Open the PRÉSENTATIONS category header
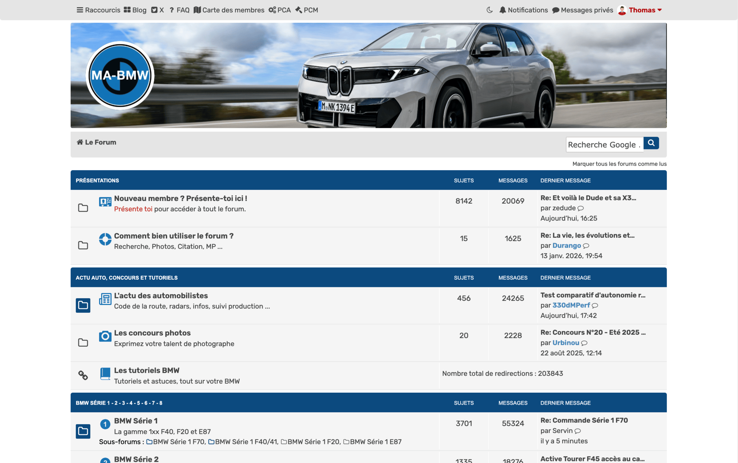This screenshot has width=738, height=463. click(x=97, y=180)
